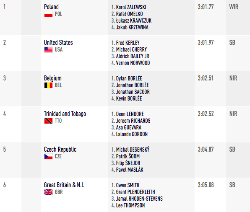Click Belgium's NIR record label
250x212 pixels.
click(x=233, y=78)
